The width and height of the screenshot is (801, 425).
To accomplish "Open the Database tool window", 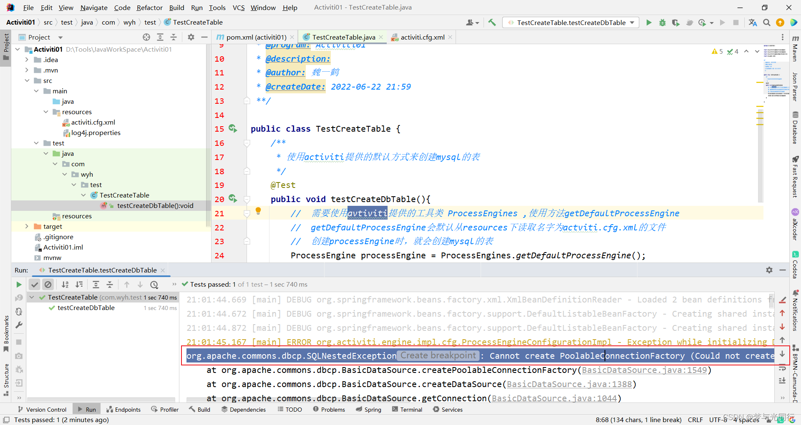I will point(795,128).
